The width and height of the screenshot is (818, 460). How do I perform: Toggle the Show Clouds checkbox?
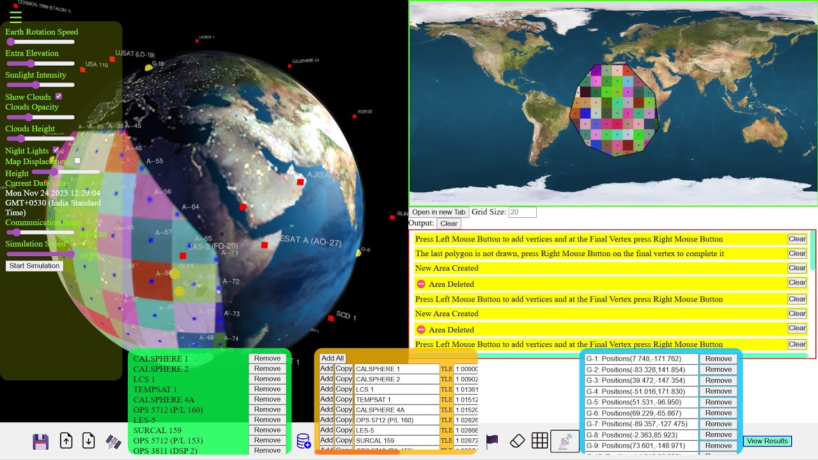tap(58, 96)
